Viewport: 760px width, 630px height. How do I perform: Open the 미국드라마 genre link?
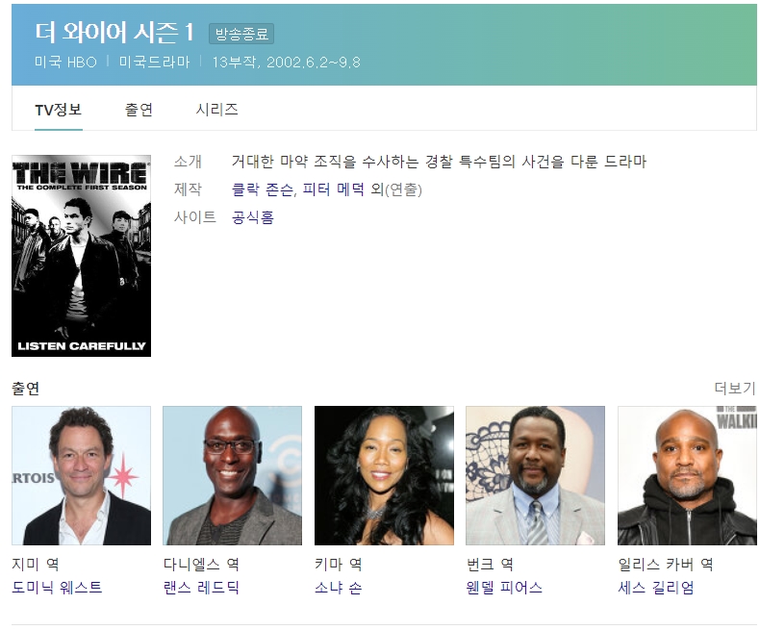click(153, 63)
